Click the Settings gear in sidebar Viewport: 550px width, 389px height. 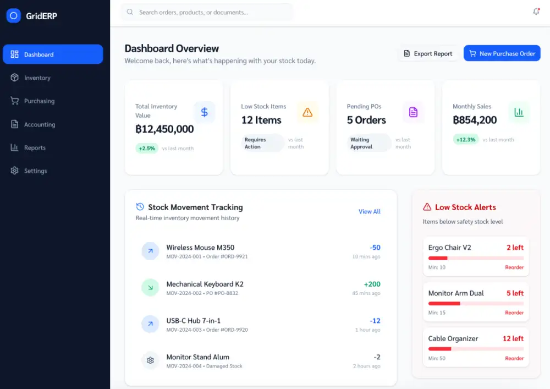point(14,171)
